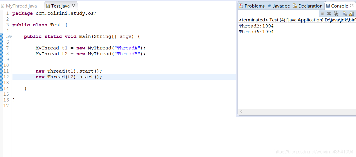356x157 pixels.
Task: Close the Console view tab
Action: point(352,6)
